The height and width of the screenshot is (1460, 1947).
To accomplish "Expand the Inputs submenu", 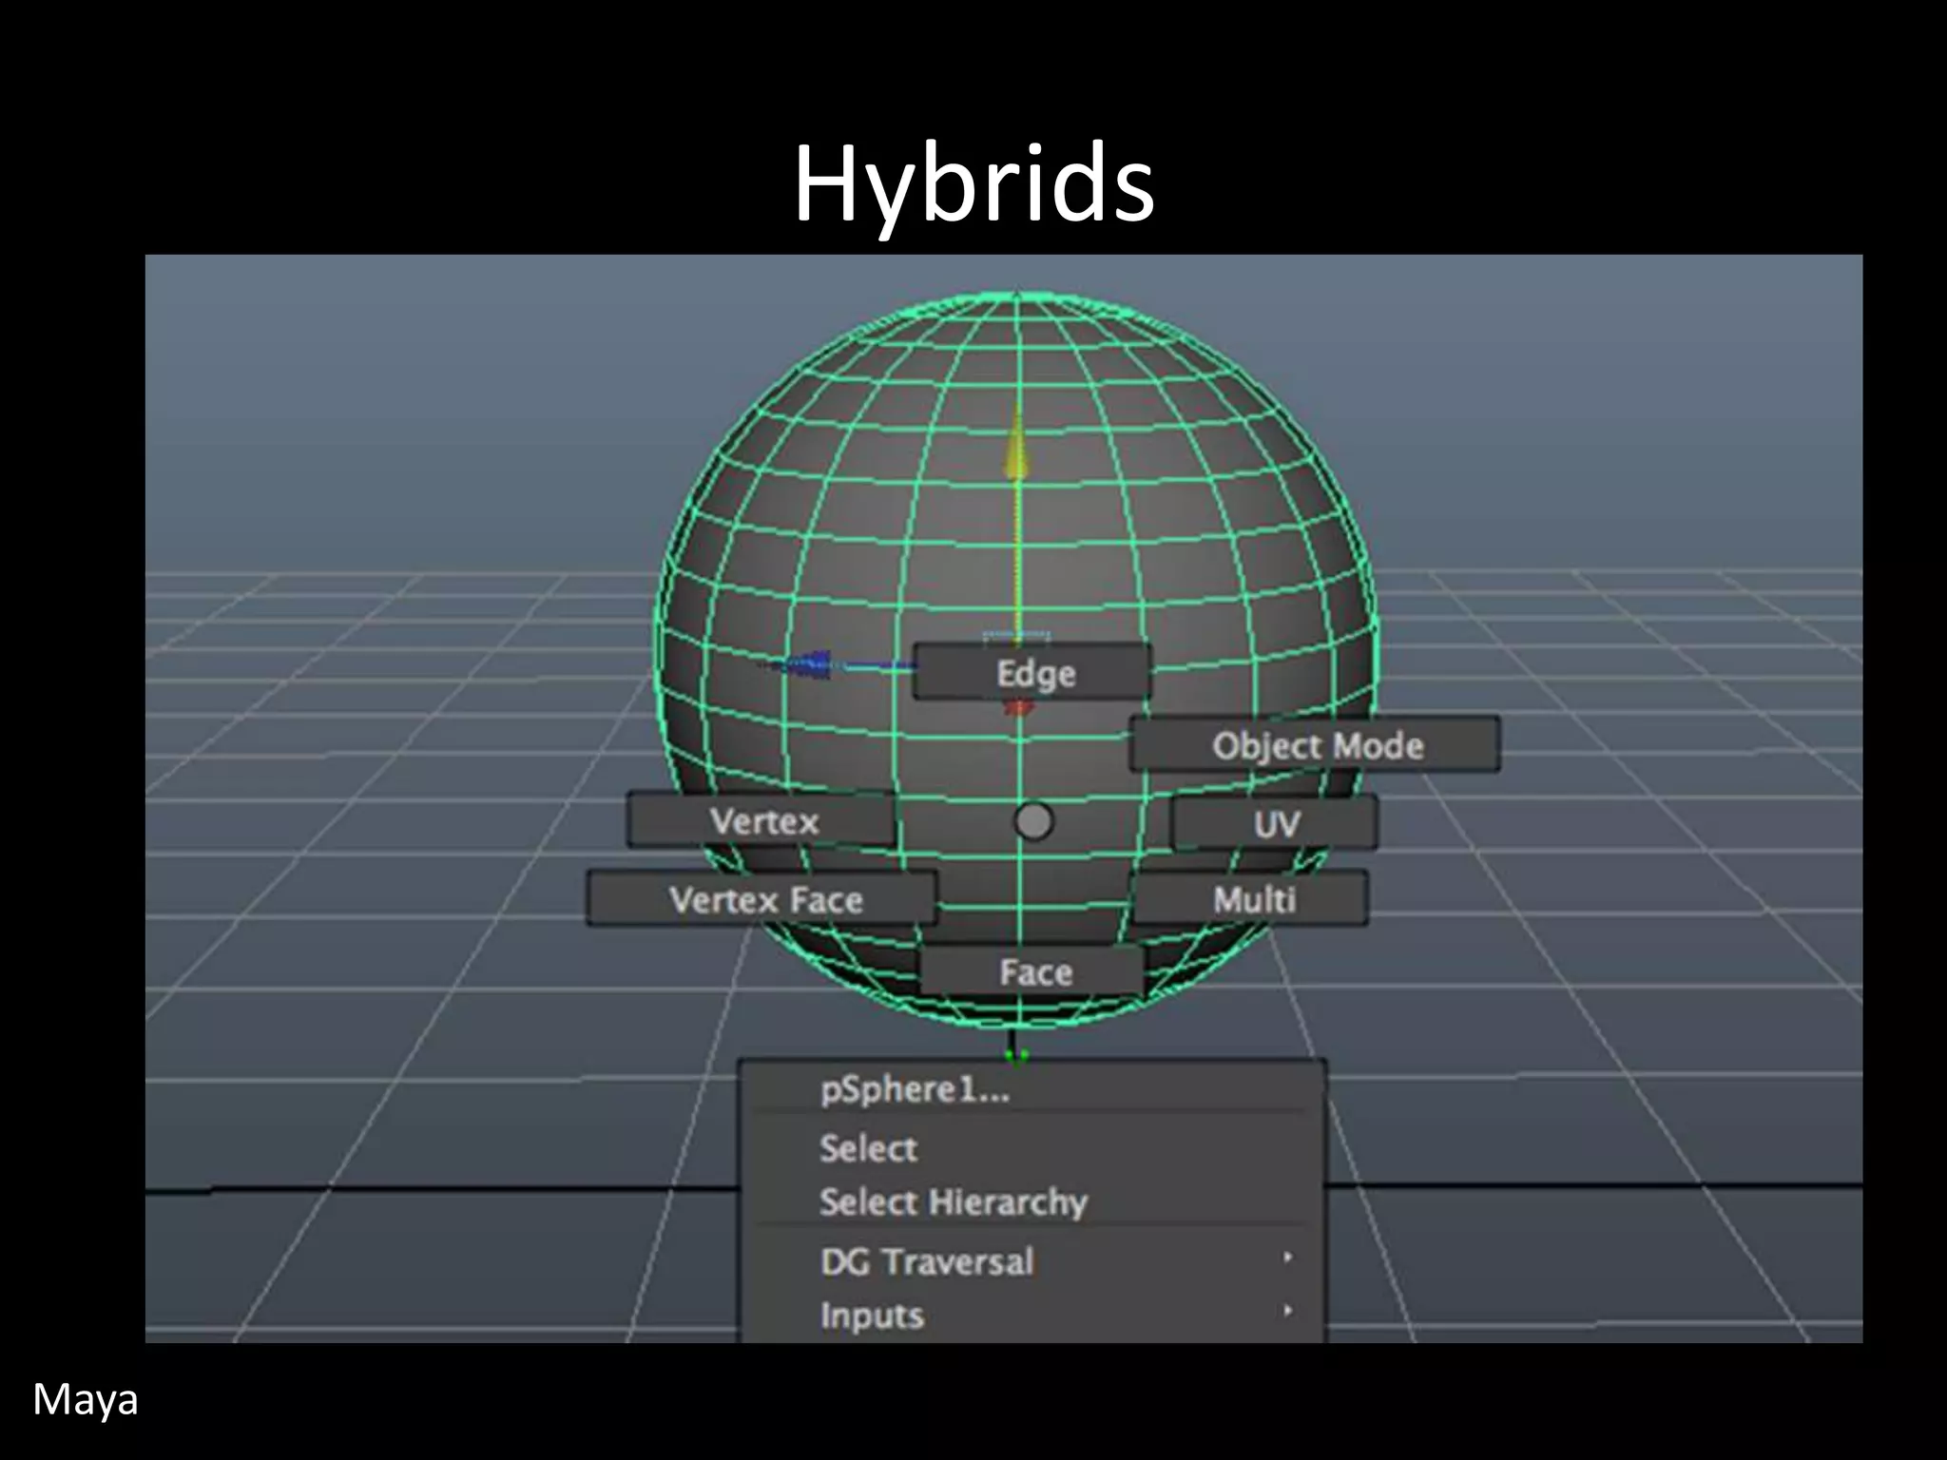I will [1032, 1315].
